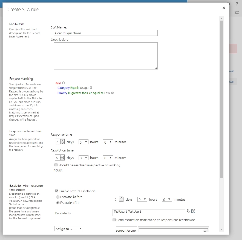Click the TestUser1 TestUser1 entry
The width and height of the screenshot is (242, 240).
tap(127, 212)
